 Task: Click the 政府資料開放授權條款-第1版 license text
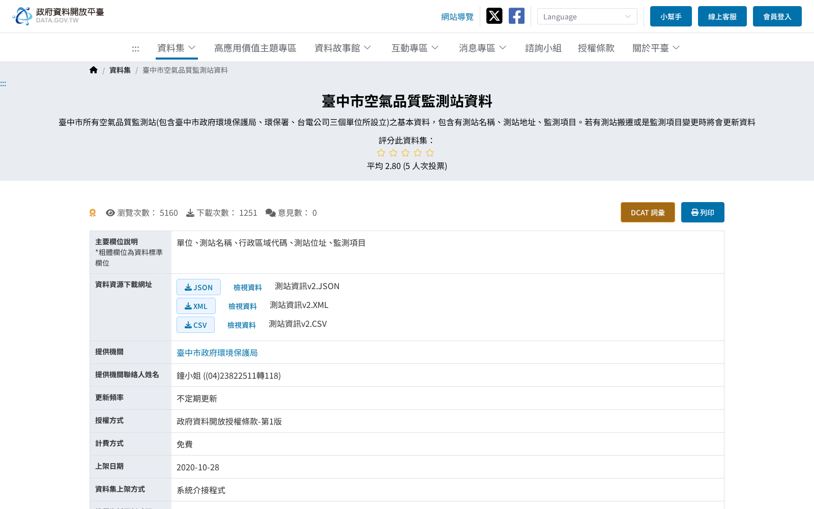click(229, 421)
